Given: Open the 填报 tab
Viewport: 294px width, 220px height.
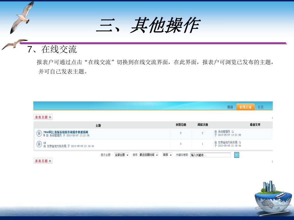Looking at the screenshot, I should pos(230,107).
